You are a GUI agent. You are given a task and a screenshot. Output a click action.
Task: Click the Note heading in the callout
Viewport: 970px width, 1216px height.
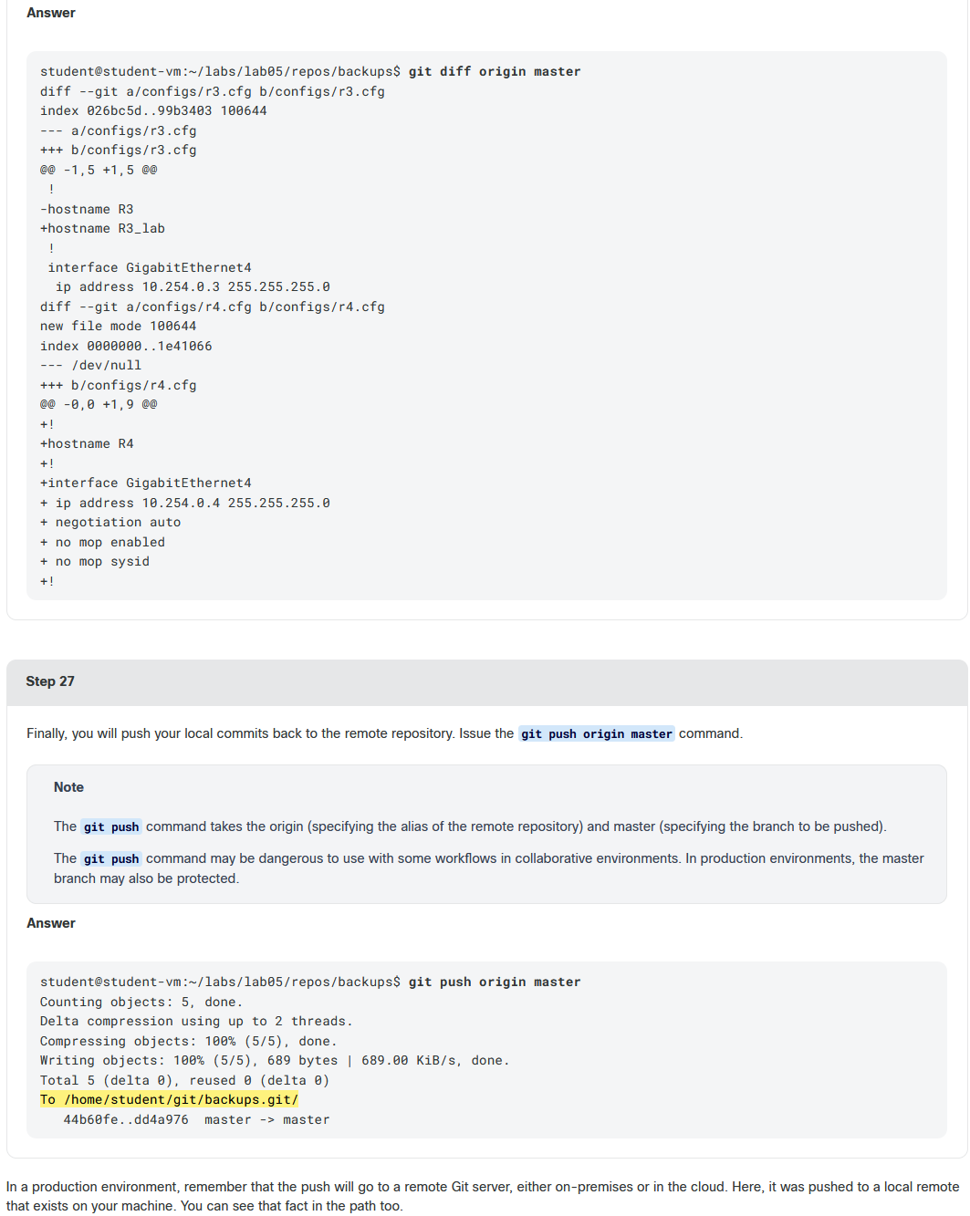[x=68, y=787]
